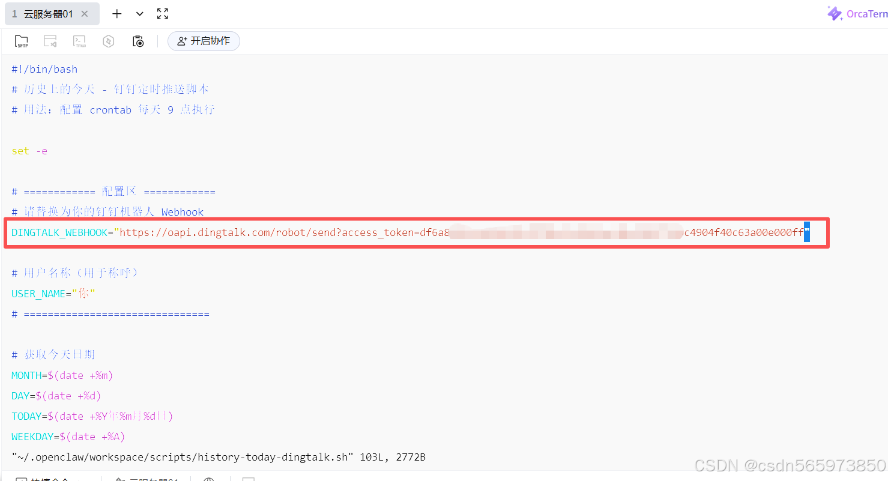Viewport: 888px width, 481px height.
Task: Enter fullscreen with the expand-arrows icon
Action: (x=162, y=14)
